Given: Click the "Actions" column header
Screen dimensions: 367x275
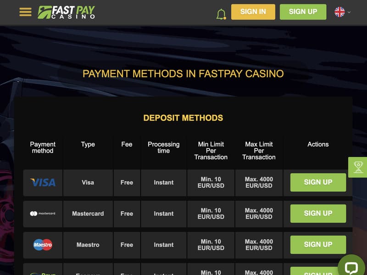Looking at the screenshot, I should click(x=318, y=144).
